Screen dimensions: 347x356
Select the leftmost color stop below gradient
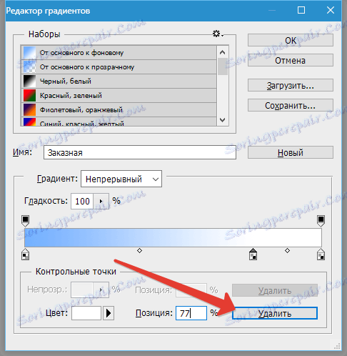point(26,254)
